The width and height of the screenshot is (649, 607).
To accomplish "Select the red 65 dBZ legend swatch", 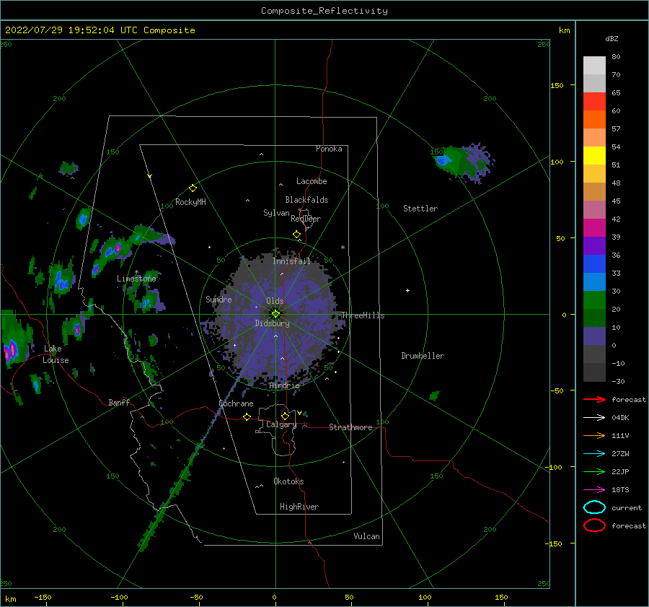I will point(594,102).
